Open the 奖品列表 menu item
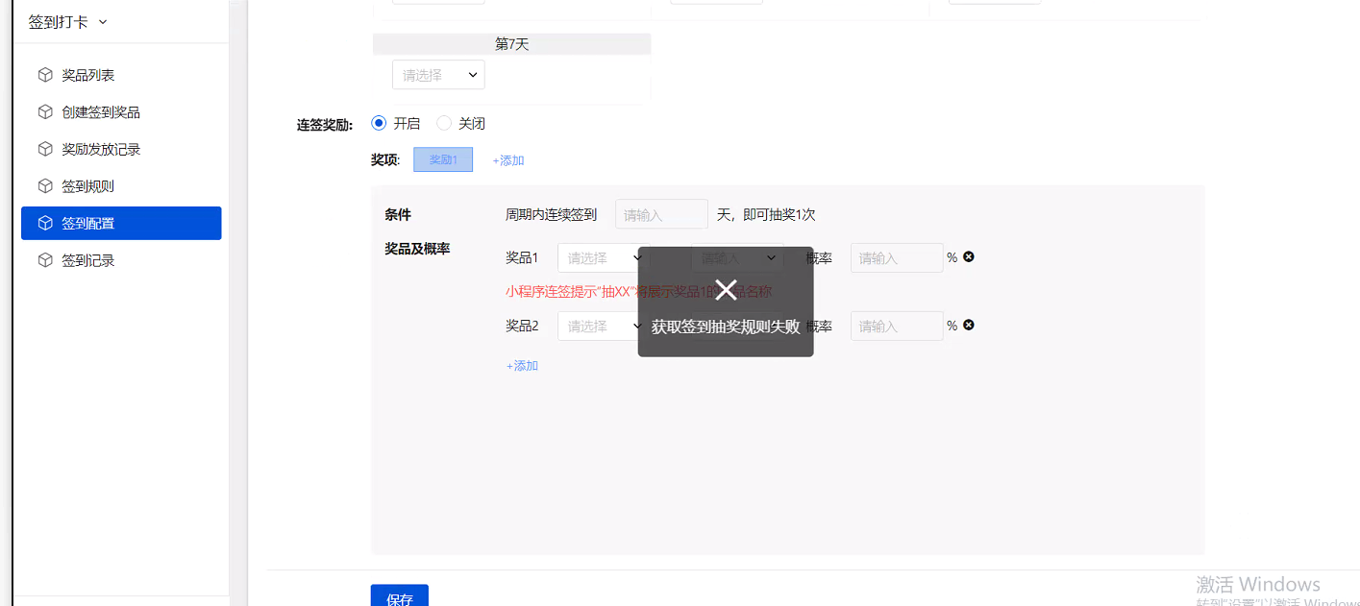This screenshot has height=606, width=1360. [x=121, y=75]
